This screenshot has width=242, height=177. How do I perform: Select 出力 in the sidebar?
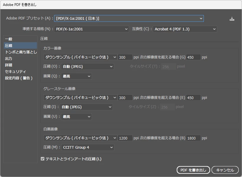pos(20,58)
